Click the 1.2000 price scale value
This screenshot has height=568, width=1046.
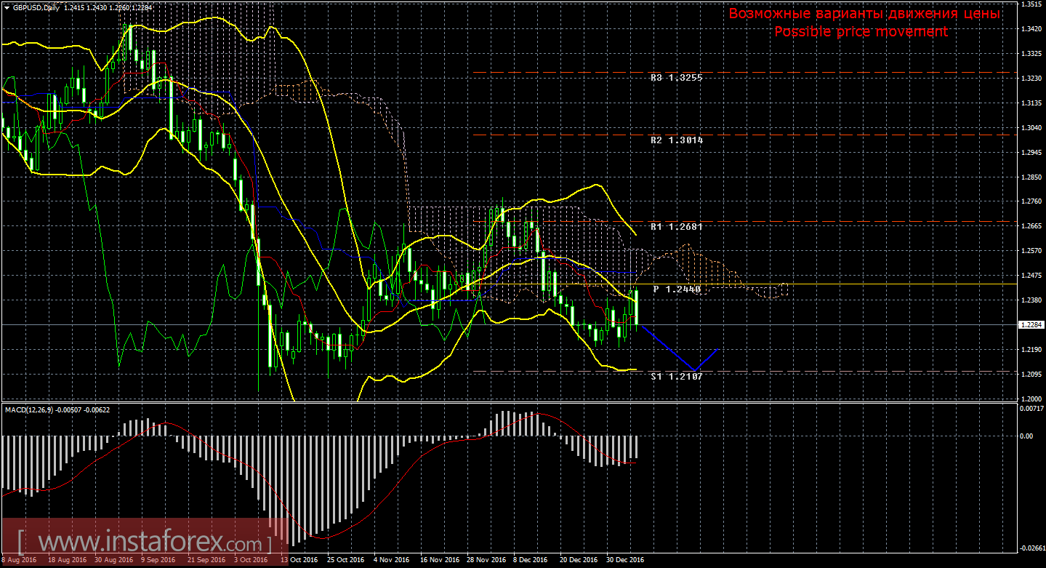pos(1031,399)
